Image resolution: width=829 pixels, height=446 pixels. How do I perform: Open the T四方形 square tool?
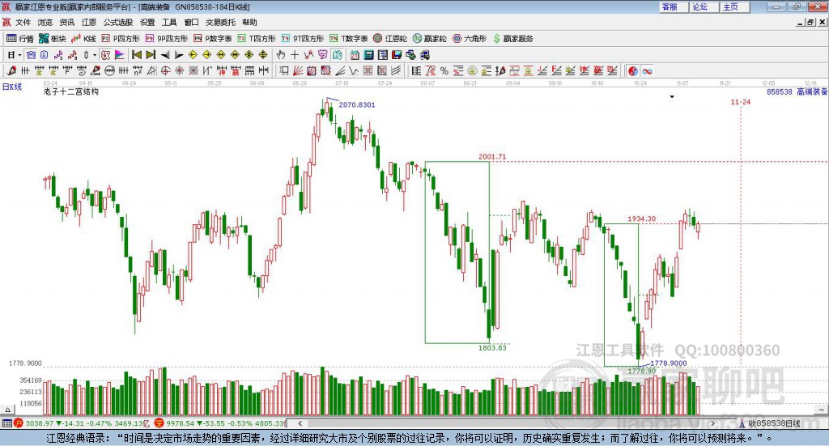(257, 39)
